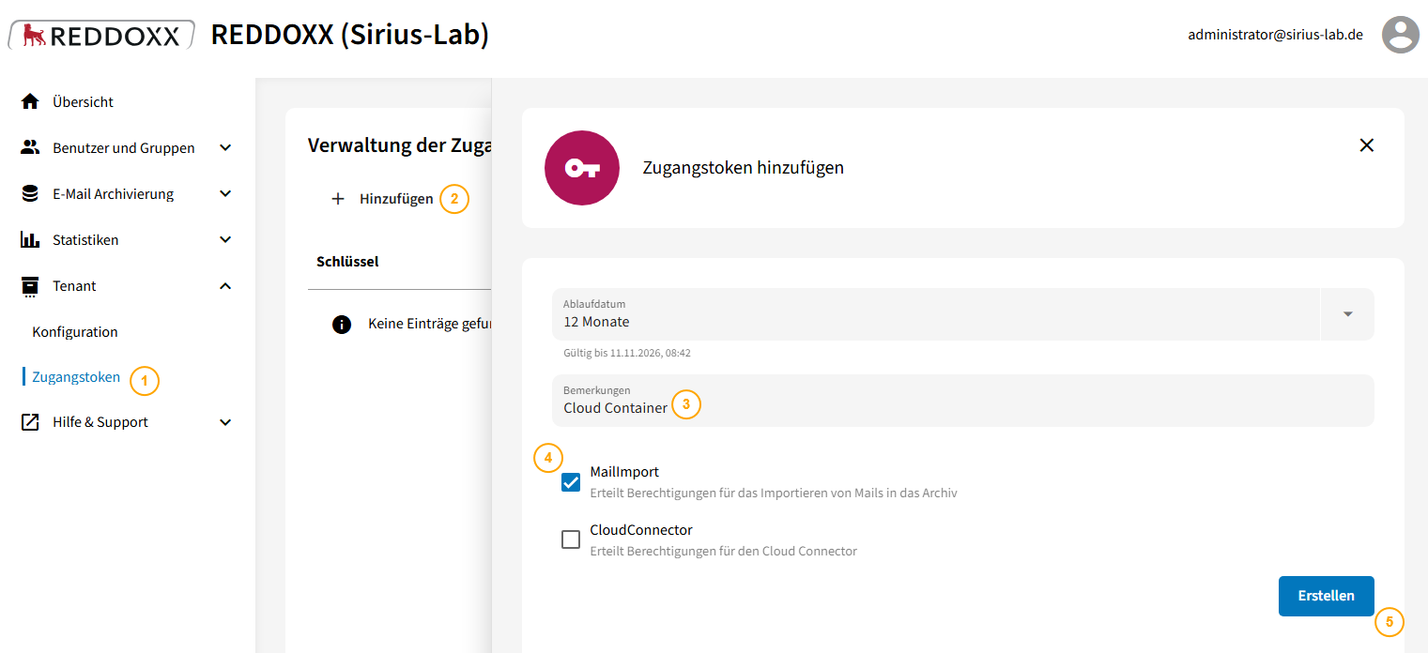This screenshot has height=653, width=1428.
Task: Click the plus icon next to Hinzufügen
Action: click(x=338, y=199)
